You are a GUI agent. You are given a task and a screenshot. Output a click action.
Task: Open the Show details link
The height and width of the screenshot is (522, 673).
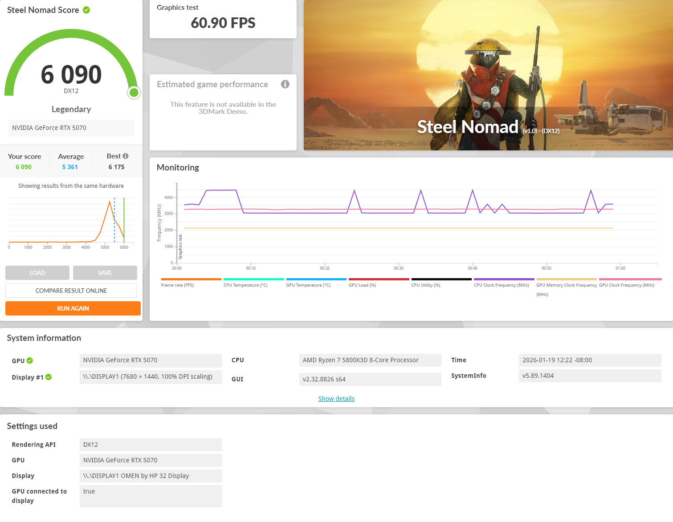[336, 399]
